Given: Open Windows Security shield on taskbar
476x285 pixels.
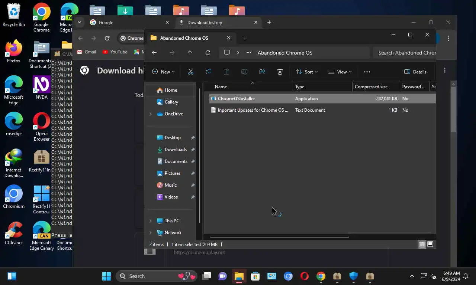Looking at the screenshot, I should tap(353, 276).
